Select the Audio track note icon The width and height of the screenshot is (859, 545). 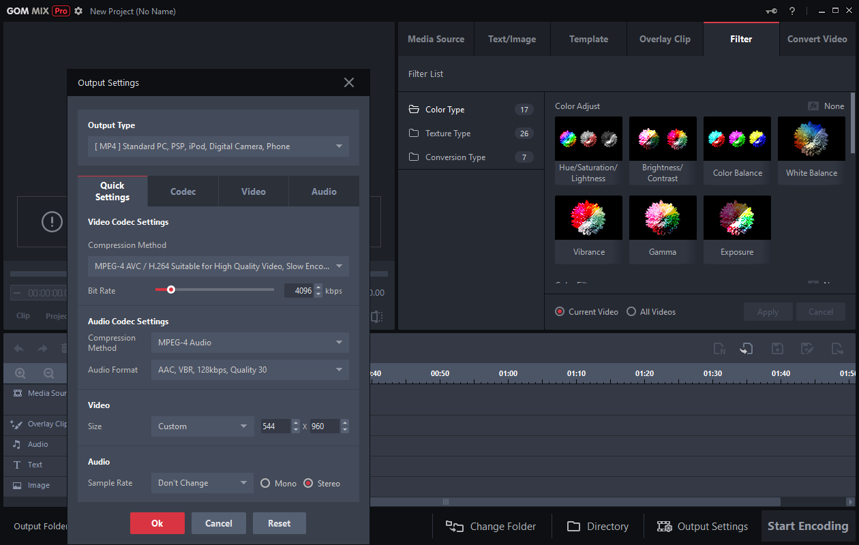tap(17, 444)
